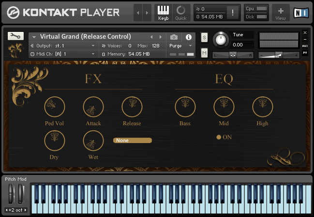This screenshot has height=217, width=314.
Task: Toggle the PV button
Action: tap(305, 53)
